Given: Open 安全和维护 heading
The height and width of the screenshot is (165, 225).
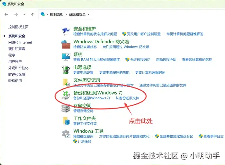Looking at the screenshot, I should coord(85,29).
